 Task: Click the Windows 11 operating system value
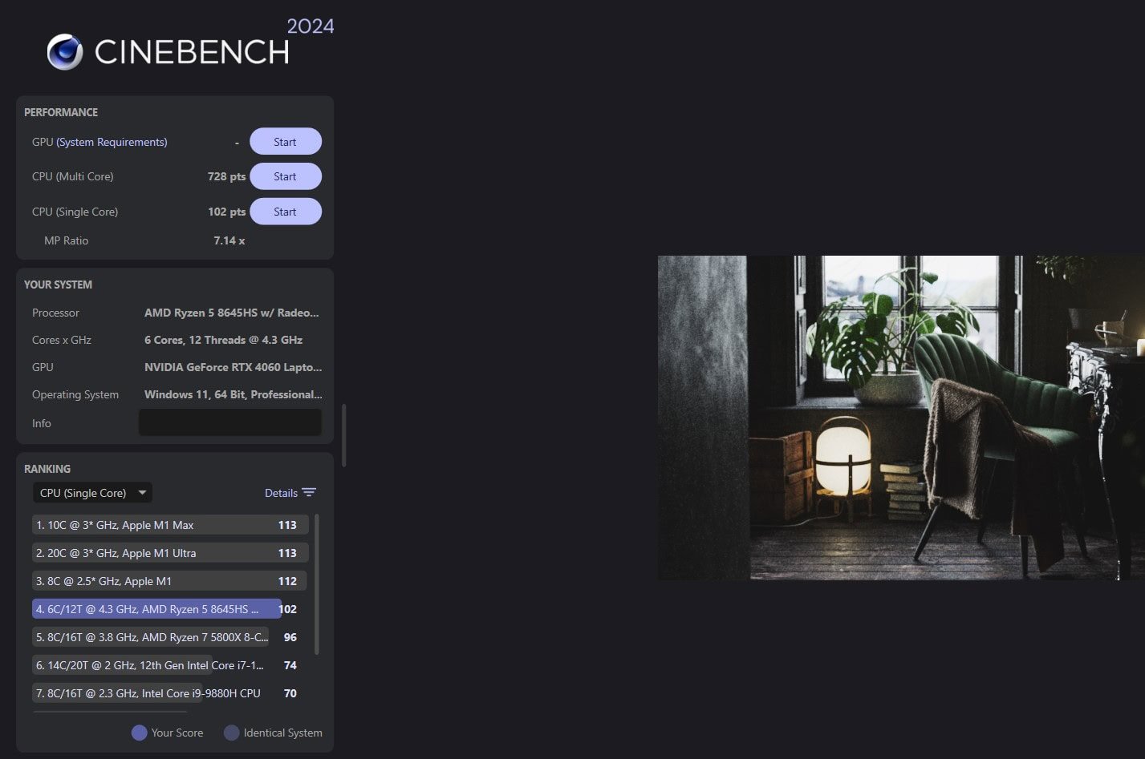(x=233, y=394)
